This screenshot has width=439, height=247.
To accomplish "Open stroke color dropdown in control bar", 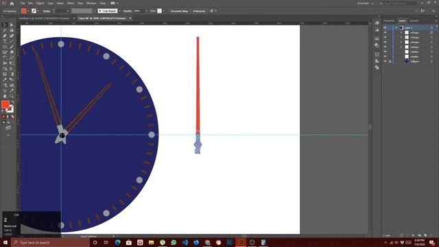I will [x=38, y=11].
